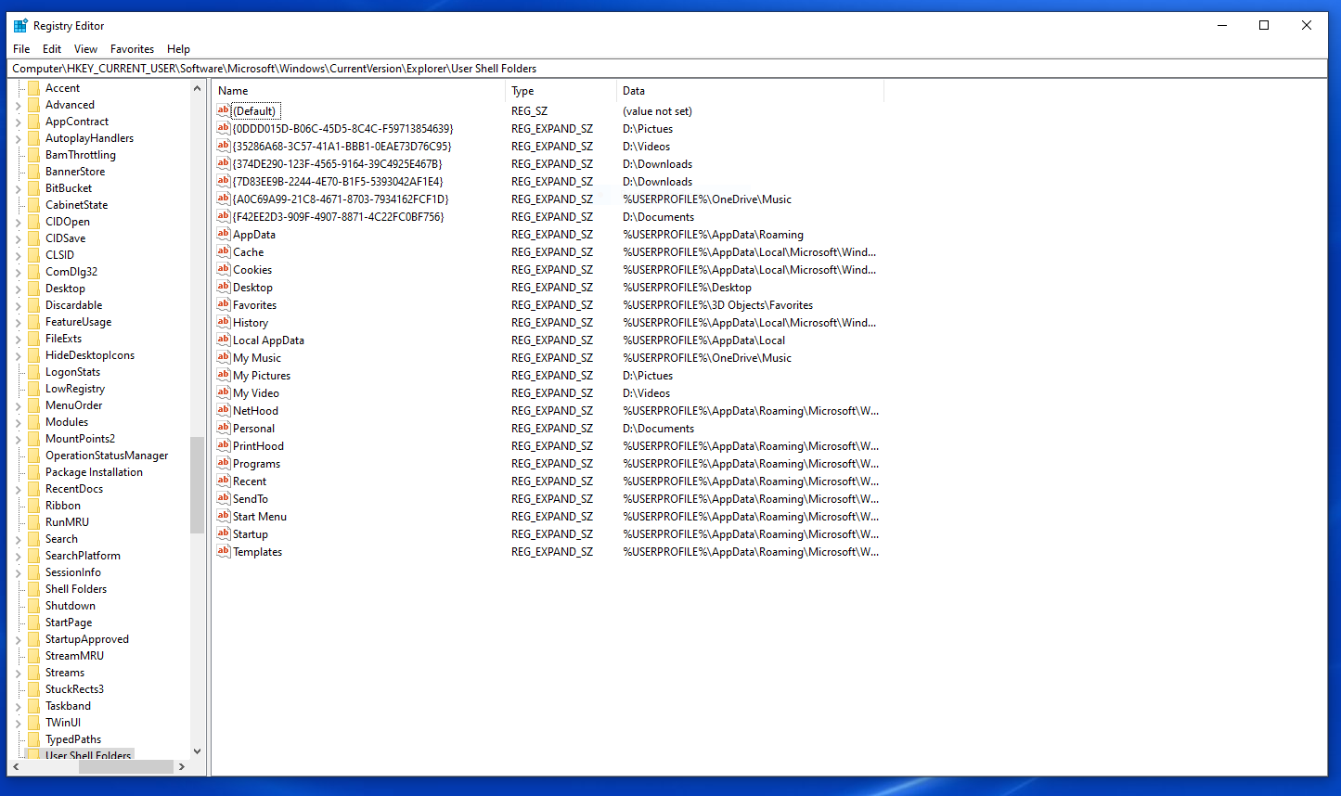
Task: Select the {0DDD015D-B06C-45D5-8C4C-F59713854639} value
Action: click(342, 129)
